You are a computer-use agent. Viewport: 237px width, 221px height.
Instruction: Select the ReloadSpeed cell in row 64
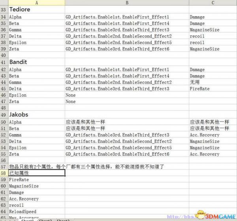tap(37, 212)
